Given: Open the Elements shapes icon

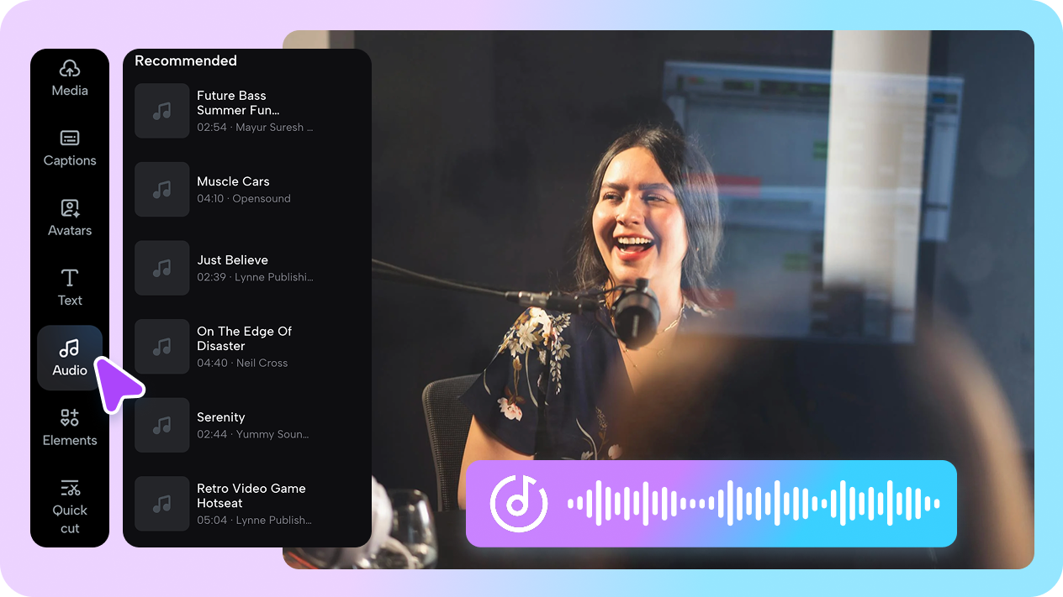Looking at the screenshot, I should pos(70,417).
